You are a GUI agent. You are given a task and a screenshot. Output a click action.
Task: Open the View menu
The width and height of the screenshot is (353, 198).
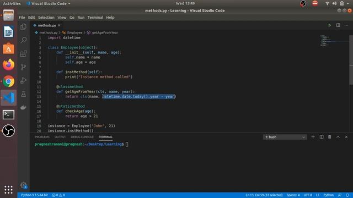coord(62,18)
